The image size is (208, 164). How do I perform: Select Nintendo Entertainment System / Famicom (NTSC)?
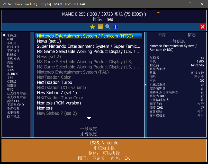point(89,36)
